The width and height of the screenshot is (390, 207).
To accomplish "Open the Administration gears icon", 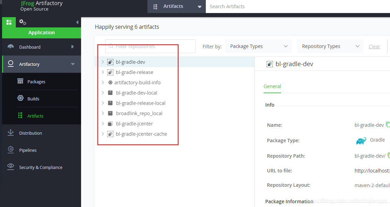I will (23, 22).
